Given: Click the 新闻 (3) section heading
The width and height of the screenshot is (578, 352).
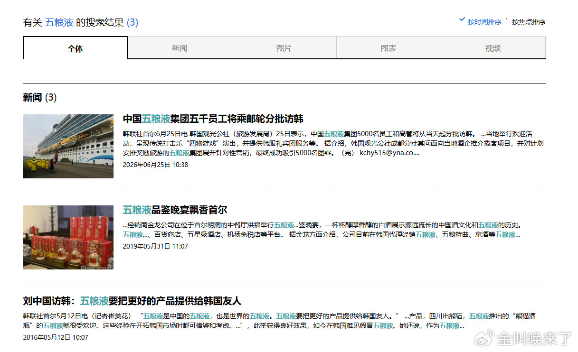Looking at the screenshot, I should (x=40, y=98).
